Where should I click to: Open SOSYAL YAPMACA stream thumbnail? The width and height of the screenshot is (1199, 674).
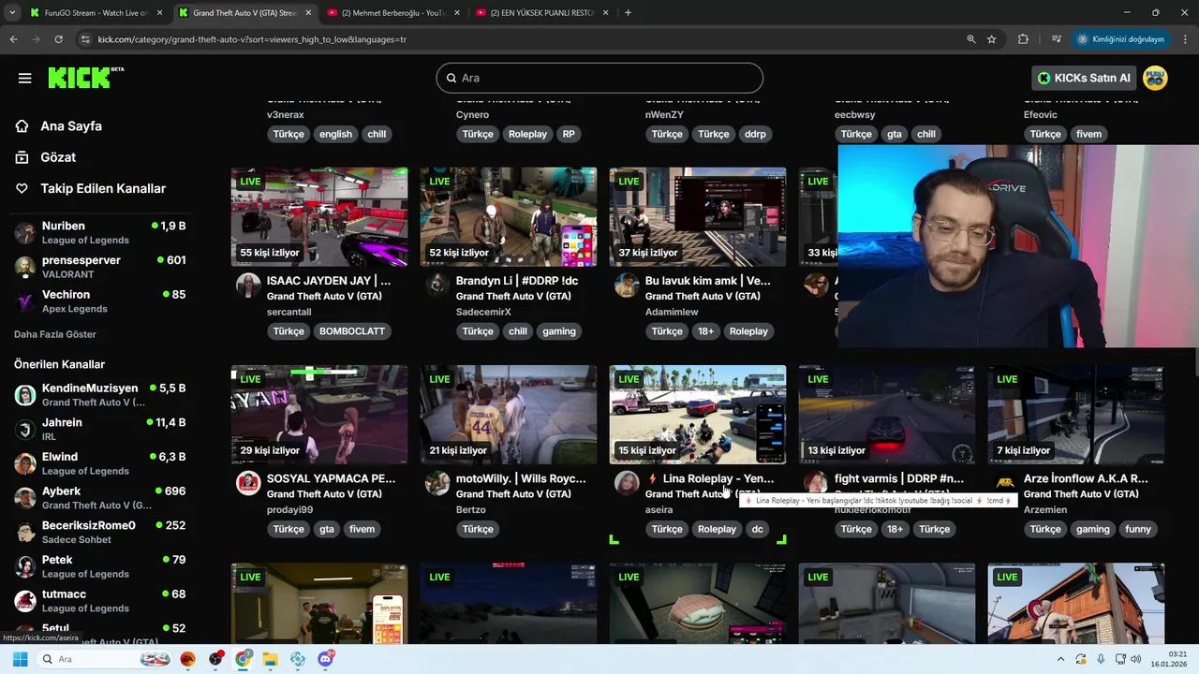coord(319,415)
